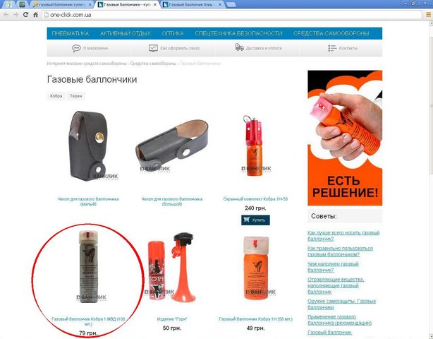Viewport: 433px width, 339px height.
Task: Go to the browser home icon
Action: click(x=35, y=15)
